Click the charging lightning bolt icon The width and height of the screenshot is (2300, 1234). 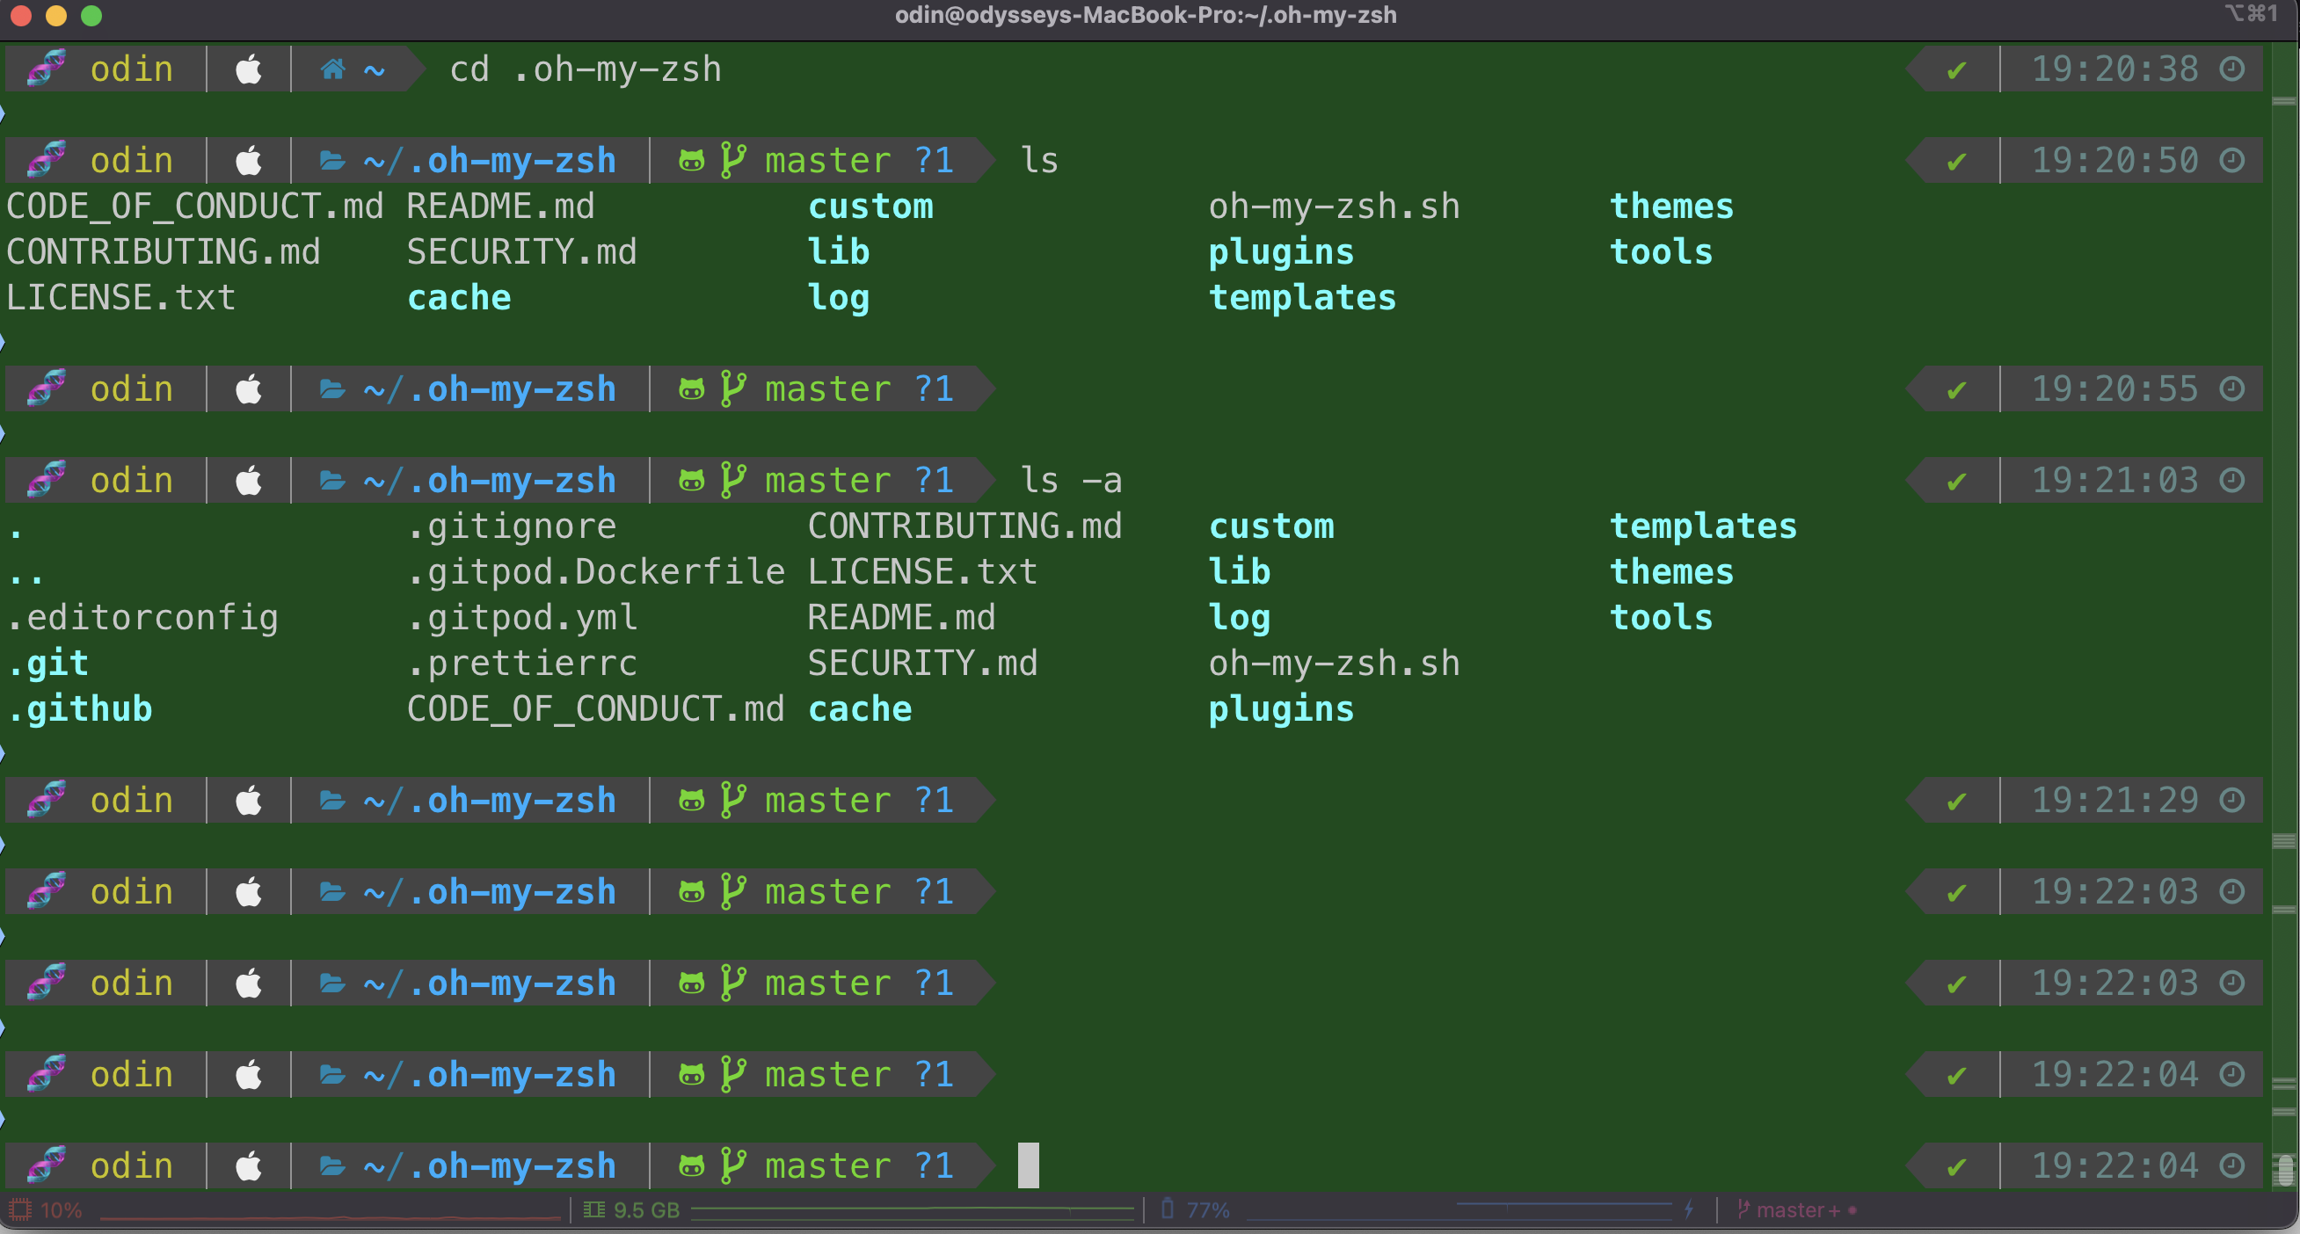pyautogui.click(x=1688, y=1209)
